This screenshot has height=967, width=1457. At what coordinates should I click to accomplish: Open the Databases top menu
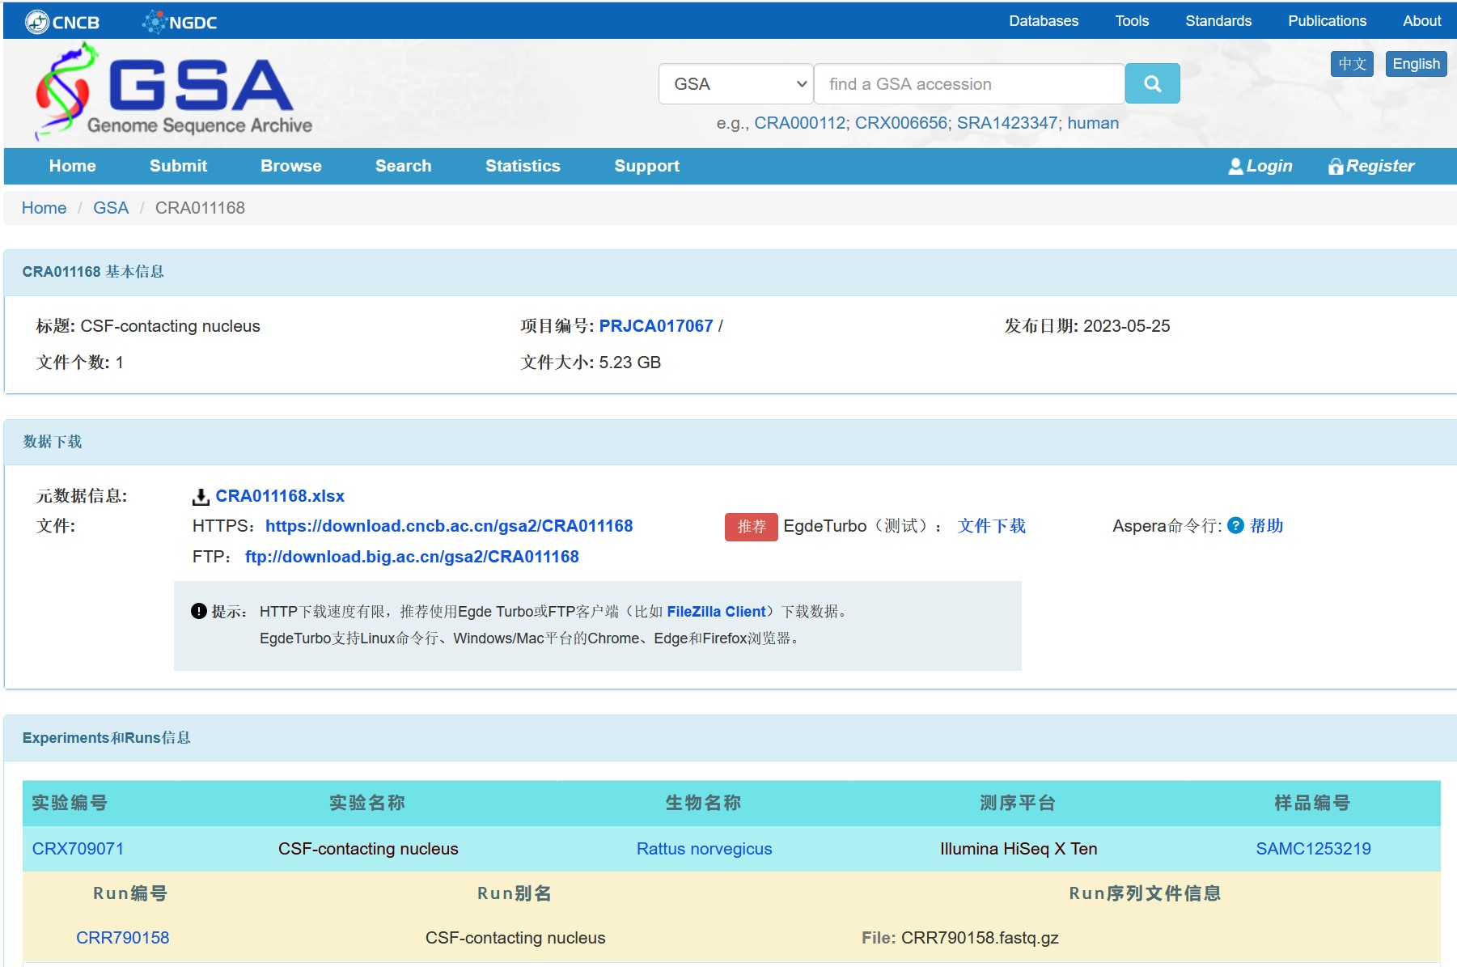point(1043,21)
